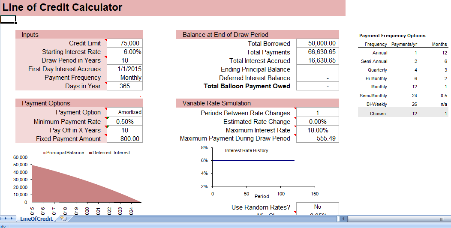
Task: Click the Payments/yr column header
Action: (x=404, y=44)
